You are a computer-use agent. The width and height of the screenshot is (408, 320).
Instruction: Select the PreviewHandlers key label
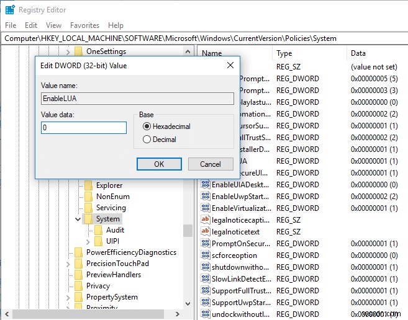click(x=114, y=275)
